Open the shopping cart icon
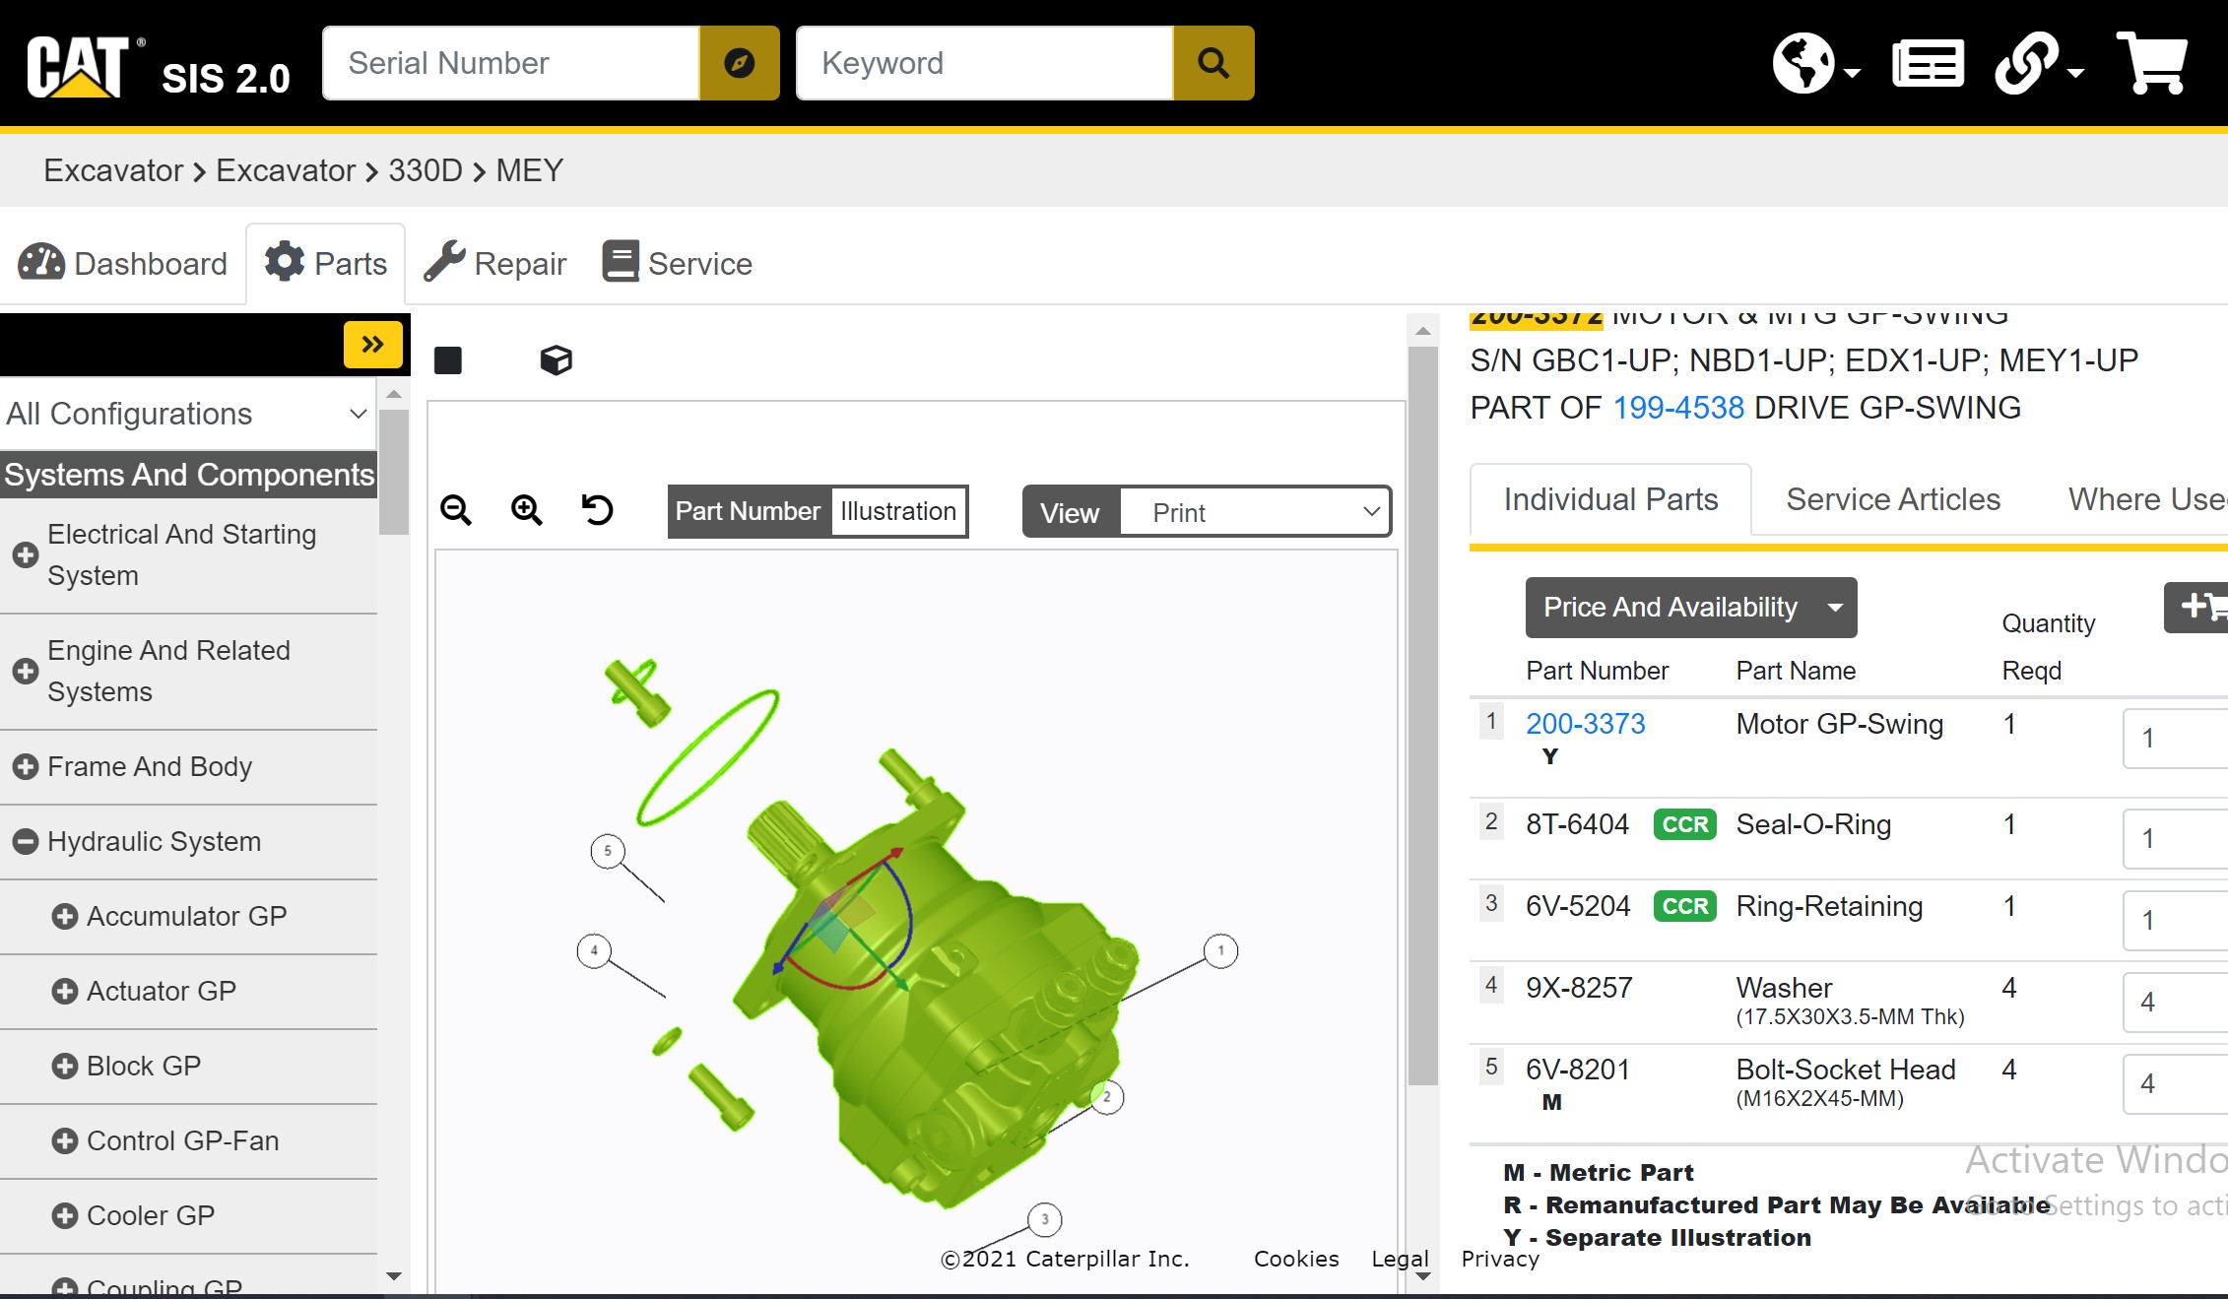The width and height of the screenshot is (2228, 1299). coord(2152,63)
